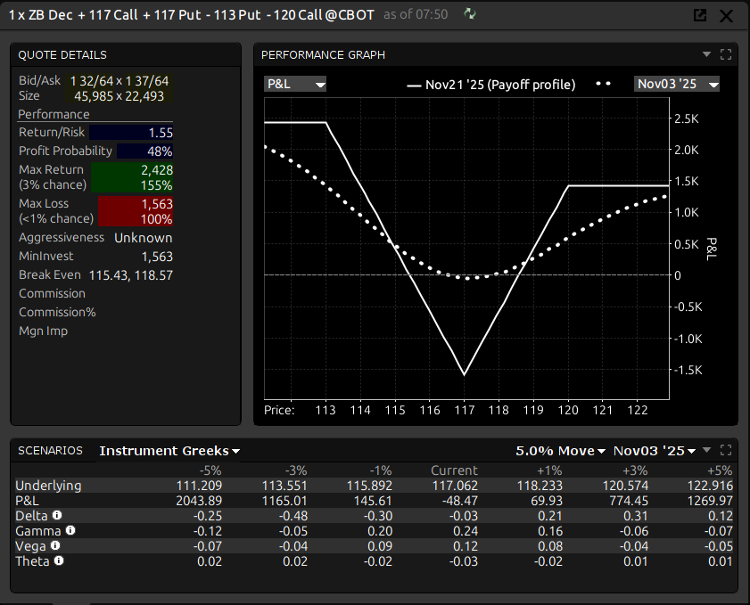Click the Delta info icon
This screenshot has height=605, width=750.
coord(57,515)
